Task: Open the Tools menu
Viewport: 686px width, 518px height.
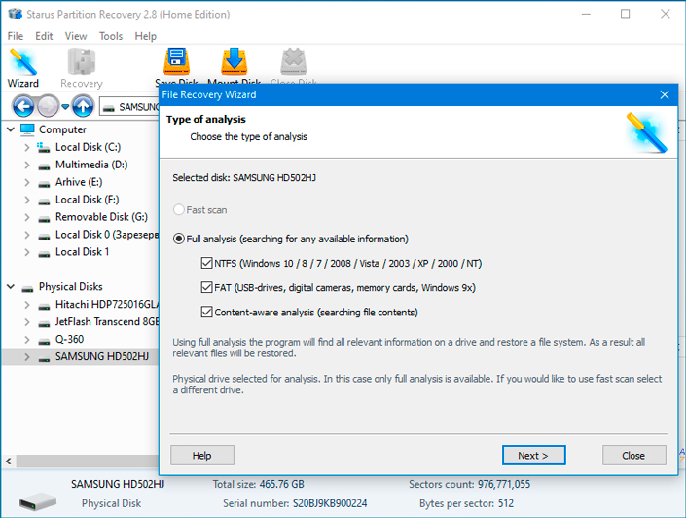Action: (111, 36)
